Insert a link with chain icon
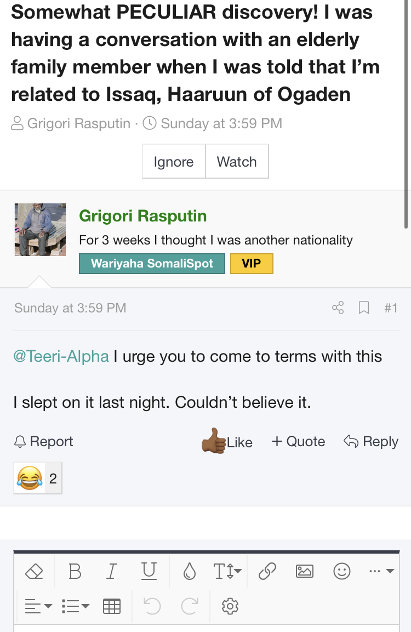 coord(267,571)
